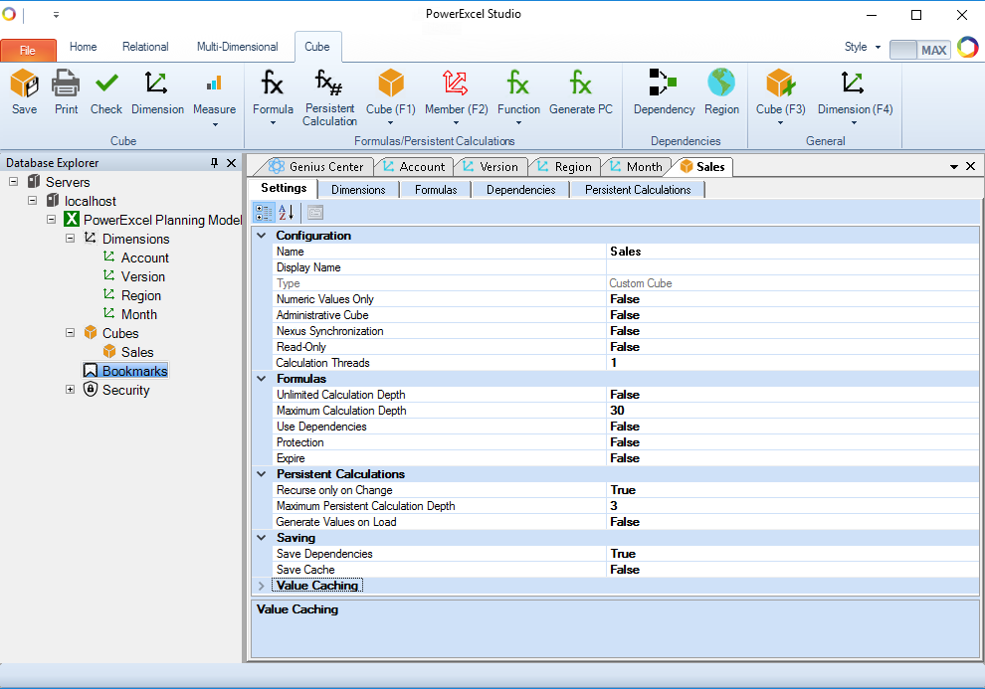Open the document tab list dropdown

click(953, 167)
